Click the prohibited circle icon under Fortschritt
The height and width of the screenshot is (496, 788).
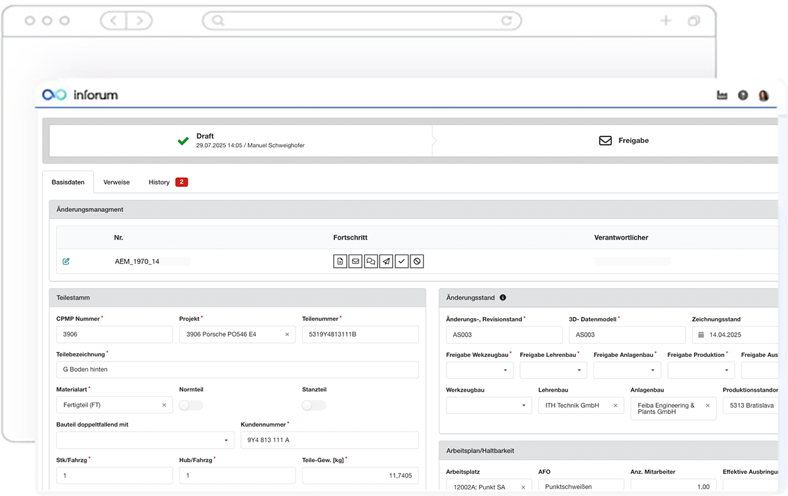click(417, 261)
